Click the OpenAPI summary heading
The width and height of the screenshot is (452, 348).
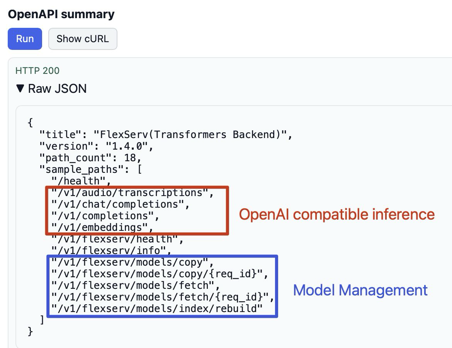(61, 14)
